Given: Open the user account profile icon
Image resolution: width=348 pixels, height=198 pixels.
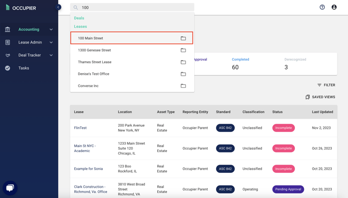Looking at the screenshot, I should [334, 7].
